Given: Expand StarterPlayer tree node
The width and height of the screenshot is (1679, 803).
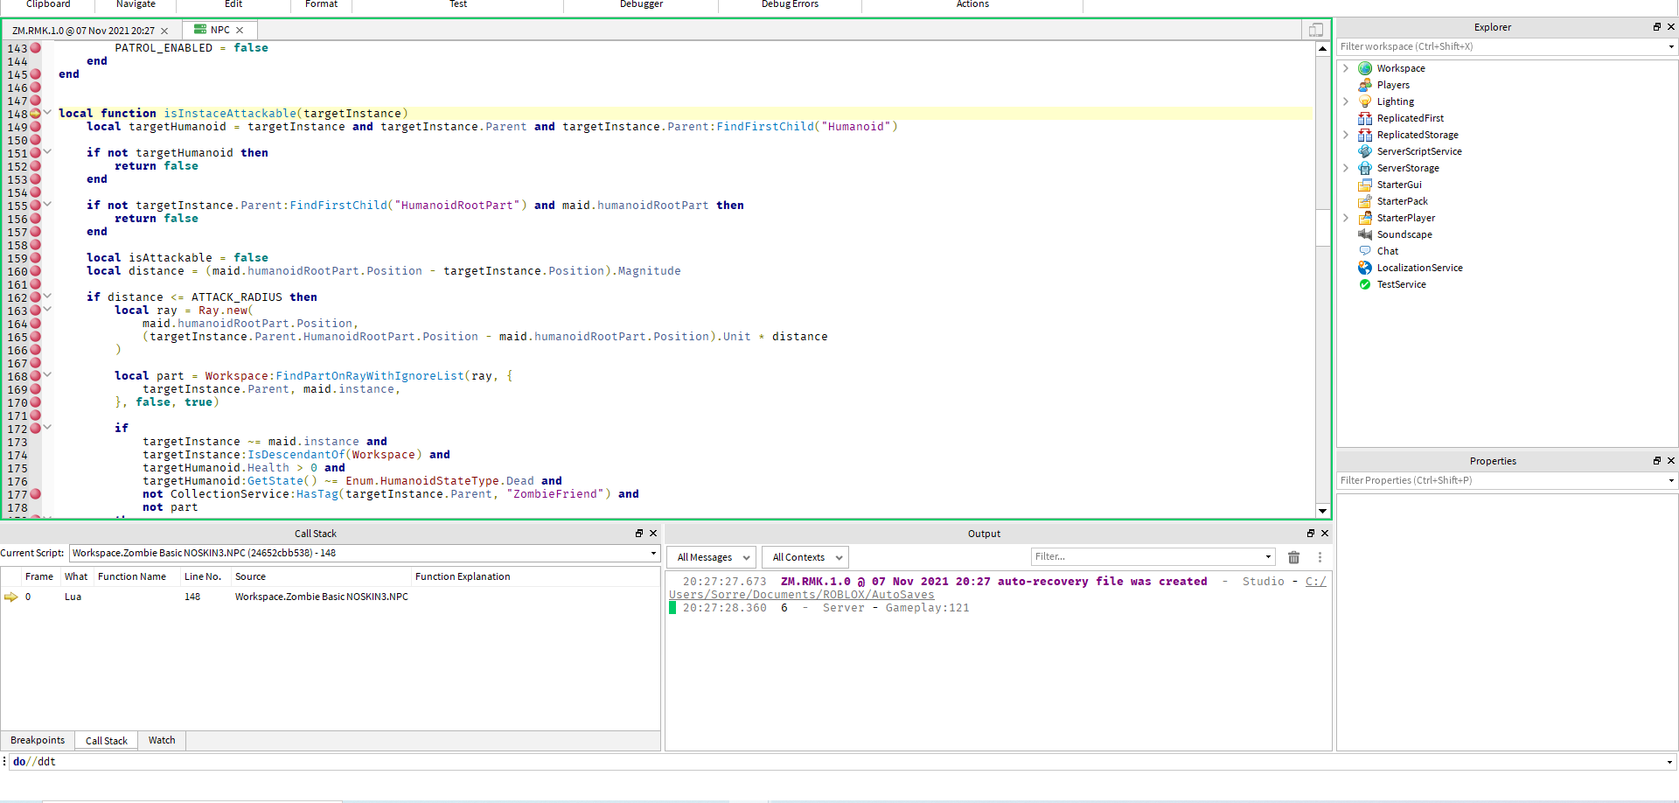Looking at the screenshot, I should click(x=1346, y=218).
